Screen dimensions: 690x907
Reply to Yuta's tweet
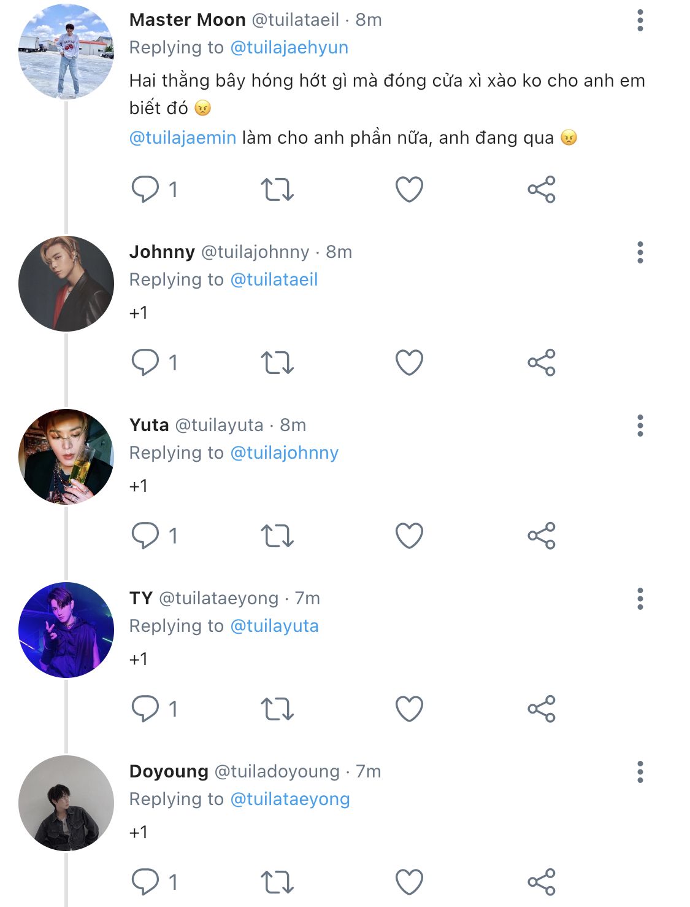(x=145, y=535)
